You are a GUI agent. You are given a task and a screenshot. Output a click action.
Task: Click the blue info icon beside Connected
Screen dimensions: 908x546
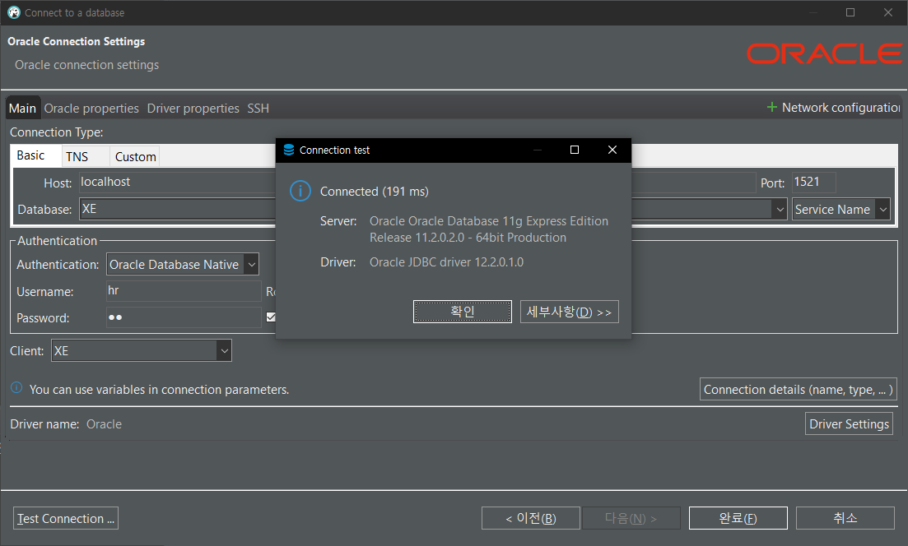[x=300, y=191]
